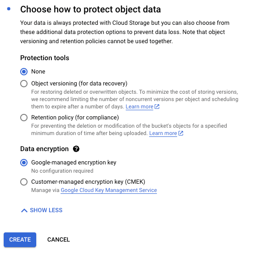Click the blue step bullet beside the heading
Image resolution: width=262 pixels, height=254 pixels.
pos(9,9)
